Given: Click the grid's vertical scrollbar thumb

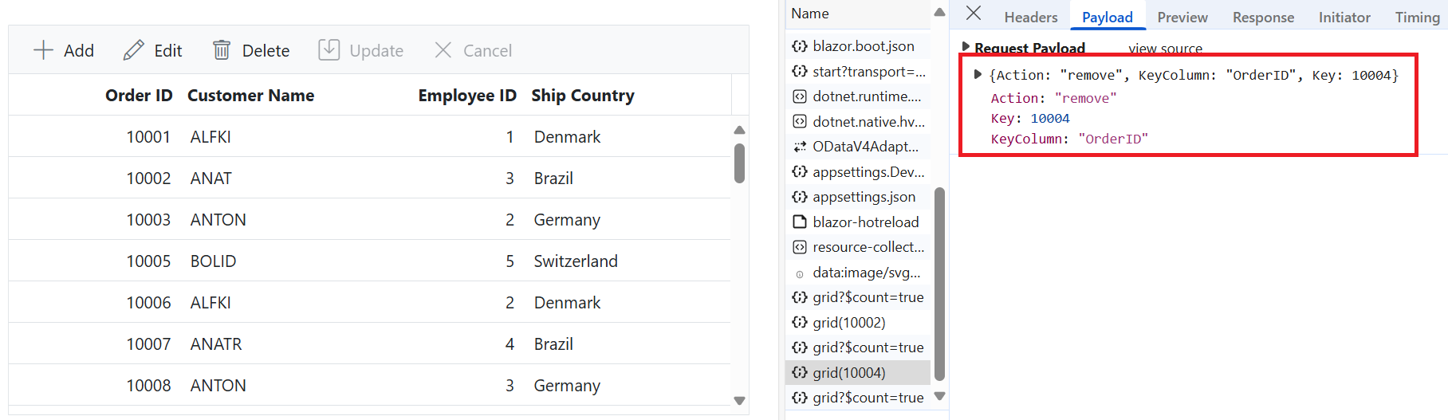Looking at the screenshot, I should (739, 163).
